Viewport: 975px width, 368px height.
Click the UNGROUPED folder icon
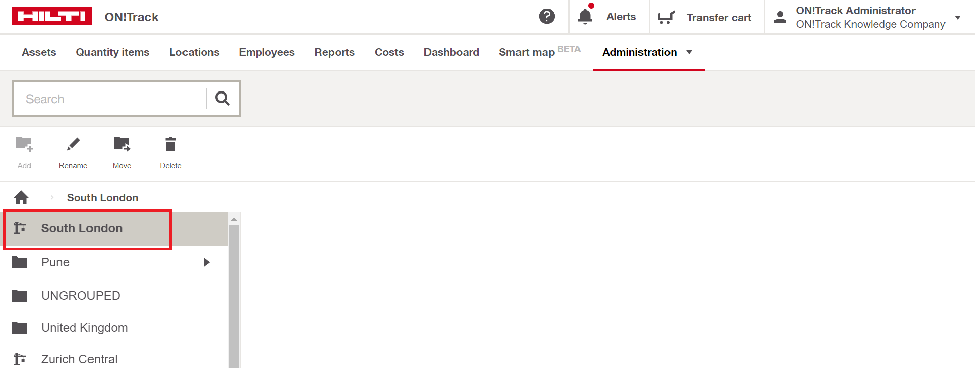pos(20,296)
